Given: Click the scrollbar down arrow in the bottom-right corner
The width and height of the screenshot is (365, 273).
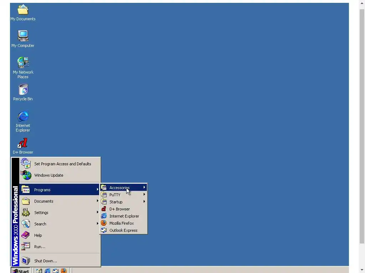Looking at the screenshot, I should (362, 270).
